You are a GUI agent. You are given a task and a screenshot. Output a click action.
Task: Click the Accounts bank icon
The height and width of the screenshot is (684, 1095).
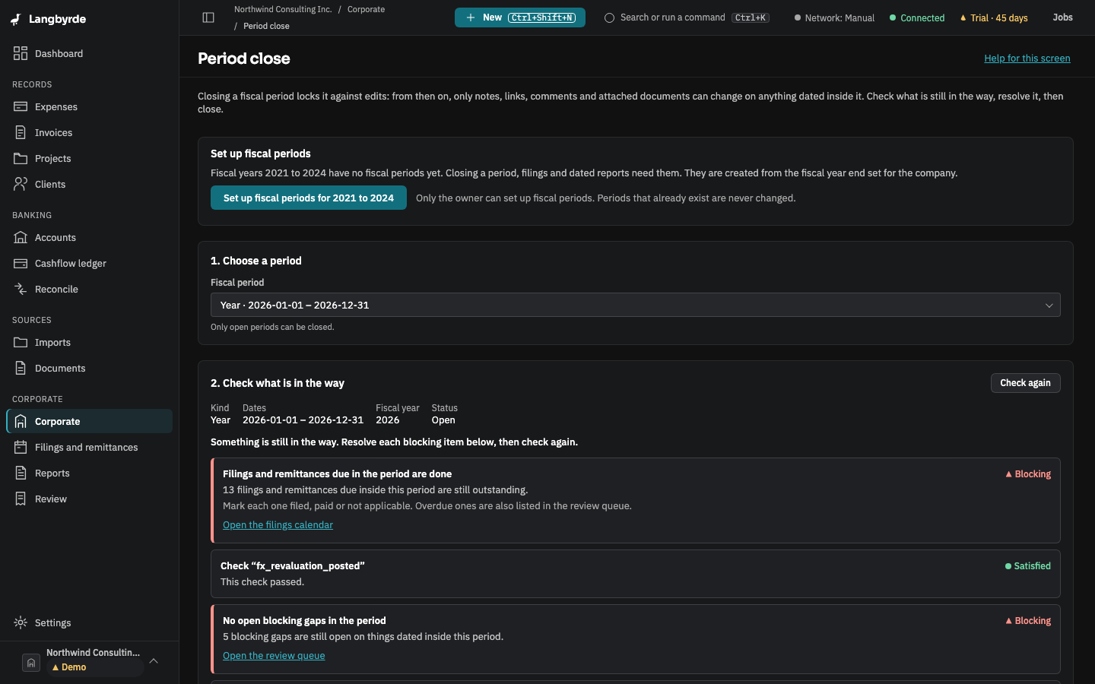[21, 237]
